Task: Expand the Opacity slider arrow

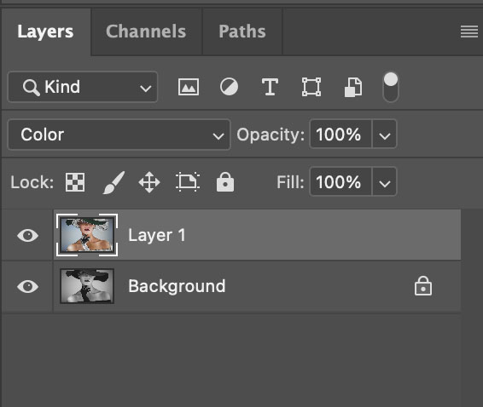Action: pos(384,135)
